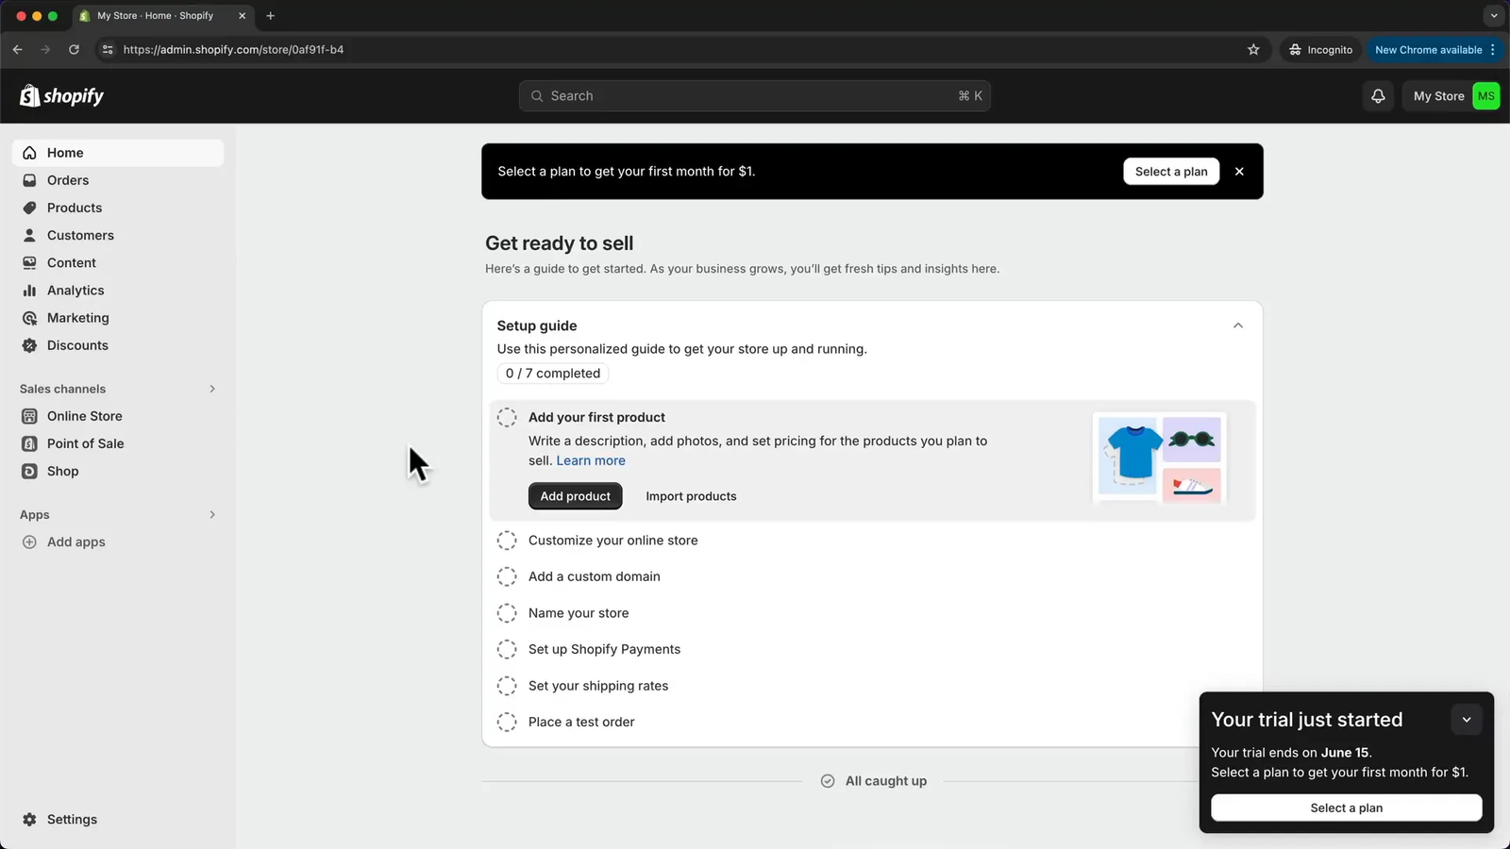
Task: Click the Shopify search field
Action: [754, 96]
